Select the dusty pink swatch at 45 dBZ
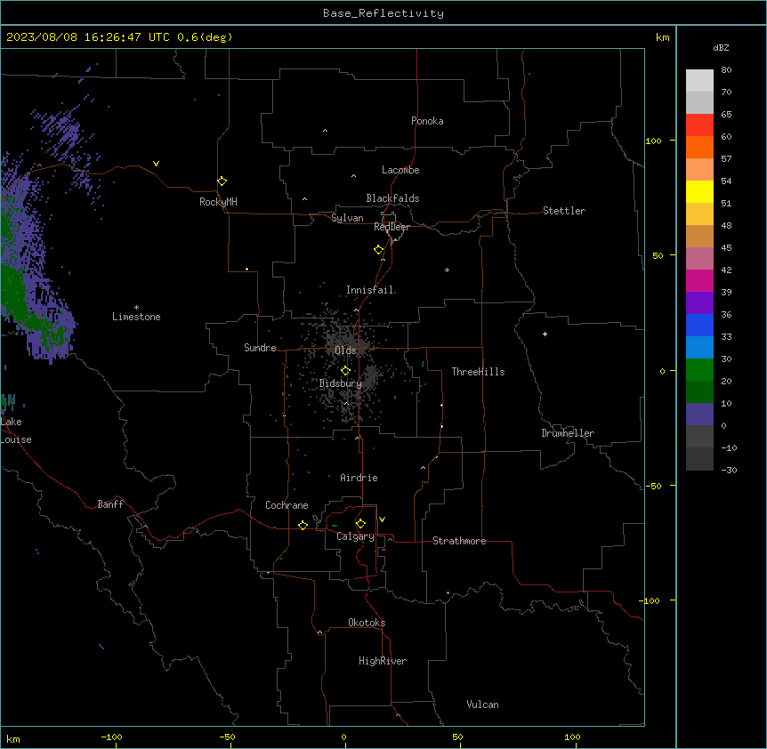This screenshot has height=749, width=767. 699,259
